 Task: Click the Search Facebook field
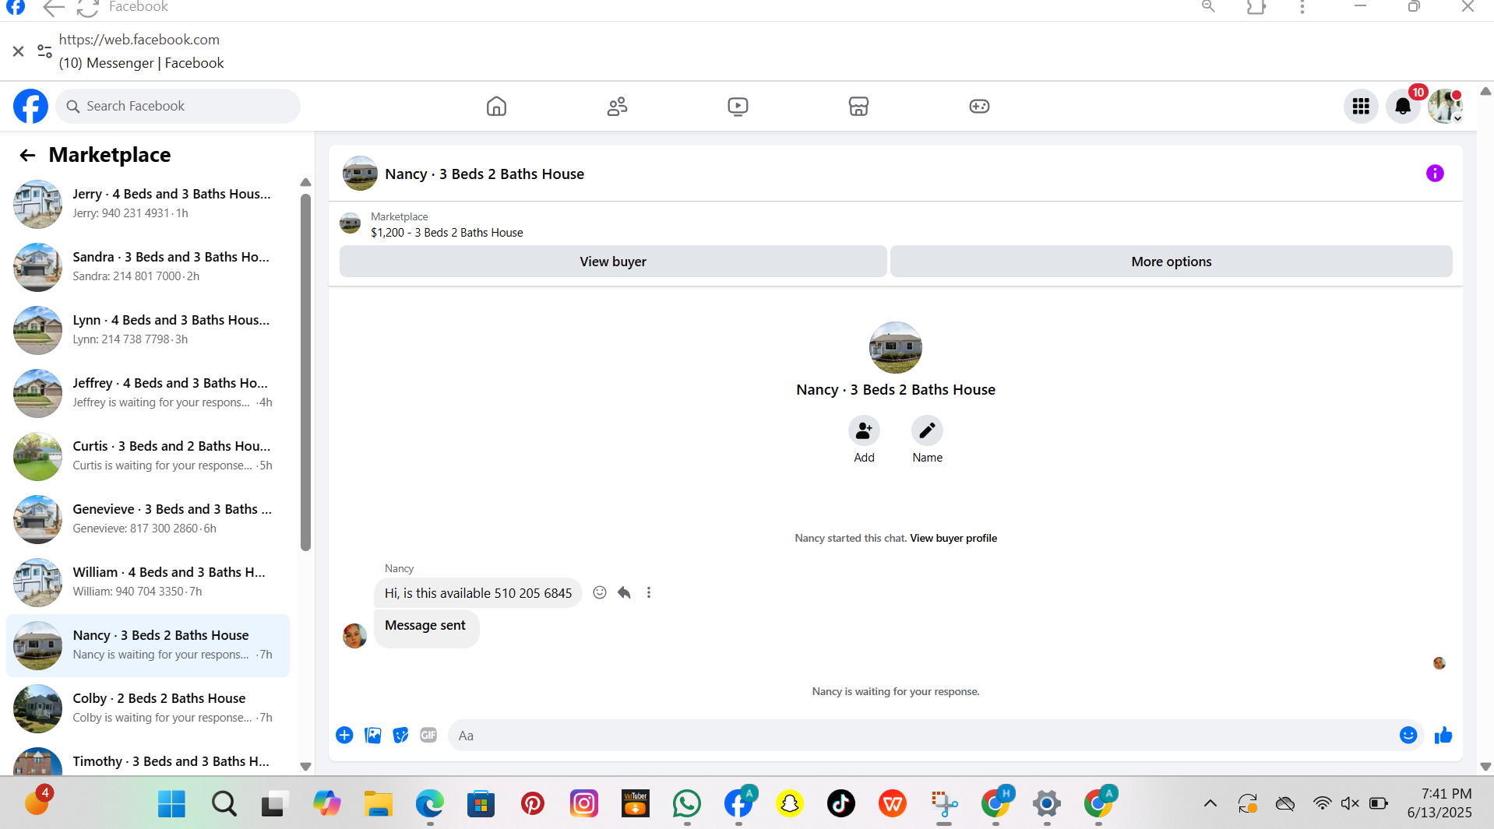178,106
